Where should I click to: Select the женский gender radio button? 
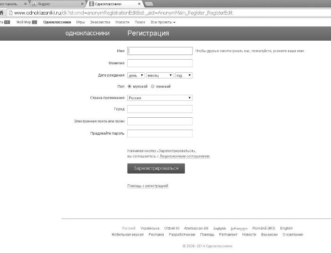pos(153,87)
